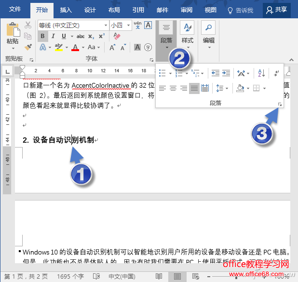
Task: Pick the red font color swatch
Action: [x=75, y=47]
